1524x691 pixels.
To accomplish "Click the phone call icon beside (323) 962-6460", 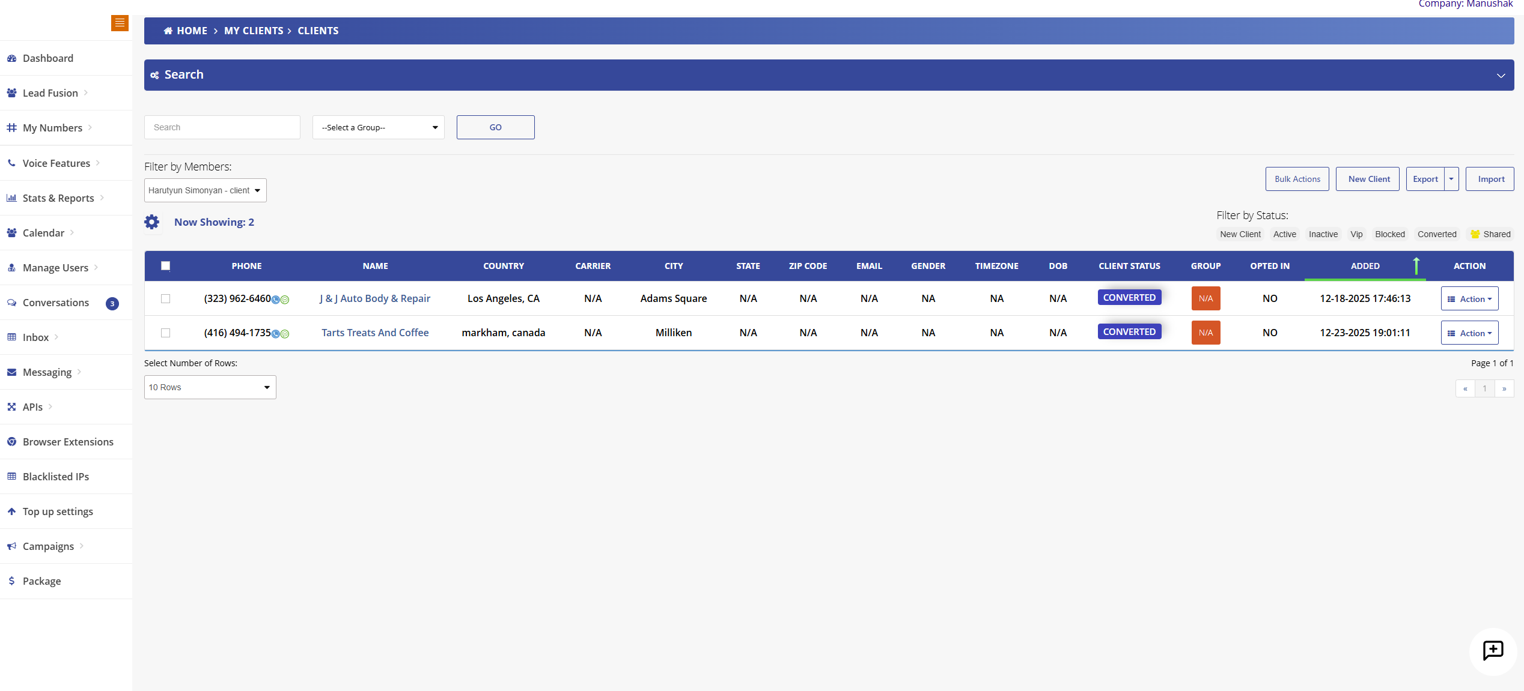I will point(275,299).
